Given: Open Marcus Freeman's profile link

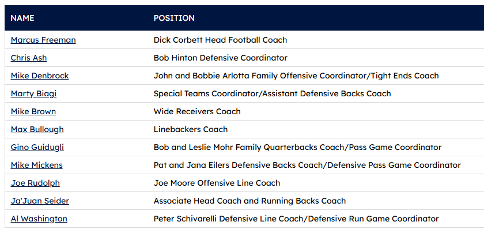Looking at the screenshot, I should (43, 40).
